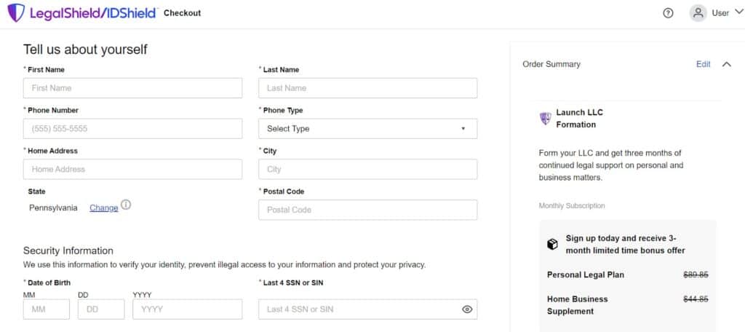745x332 pixels.
Task: Click the 3-month bonus offer text
Action: [625, 244]
